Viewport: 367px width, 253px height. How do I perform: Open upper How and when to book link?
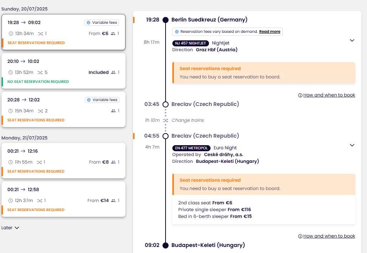tap(329, 95)
